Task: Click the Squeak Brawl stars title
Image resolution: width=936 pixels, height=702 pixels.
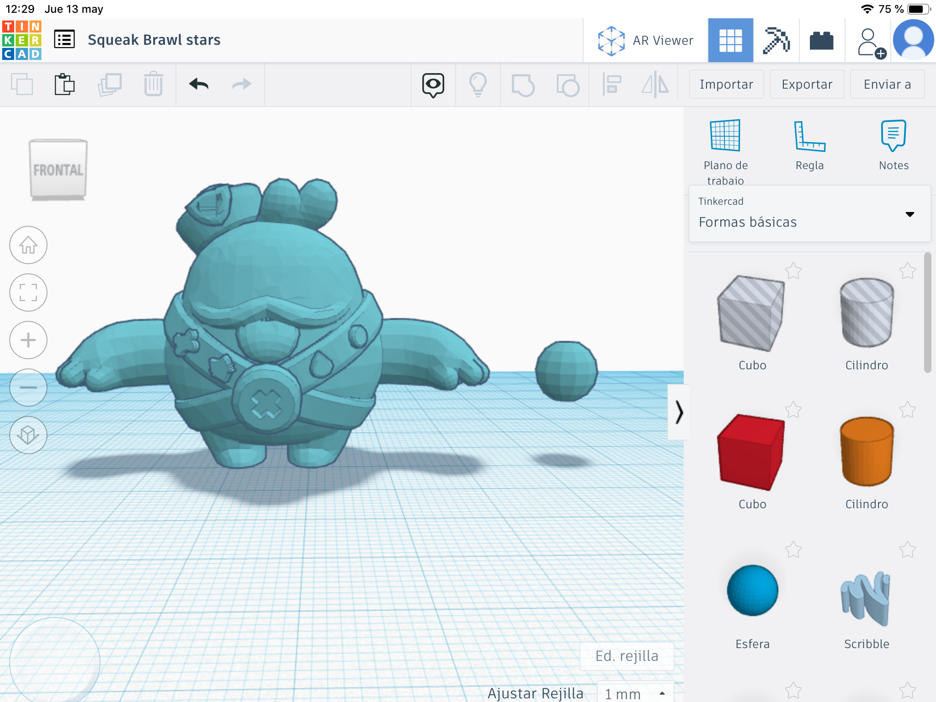Action: [x=154, y=40]
